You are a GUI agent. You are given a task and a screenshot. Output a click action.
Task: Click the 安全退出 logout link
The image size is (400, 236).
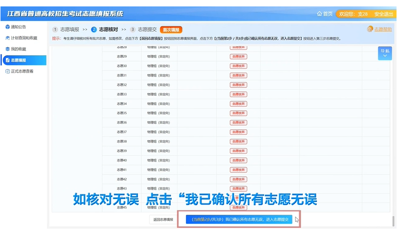tap(384, 14)
